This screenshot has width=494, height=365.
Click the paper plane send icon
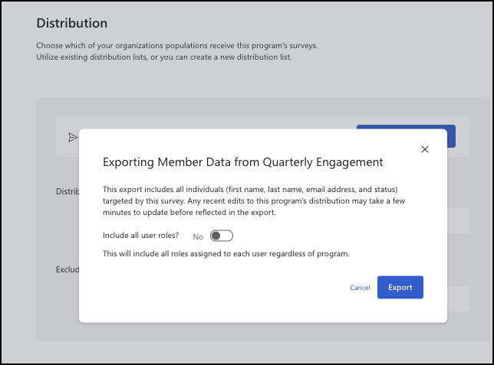coord(73,138)
